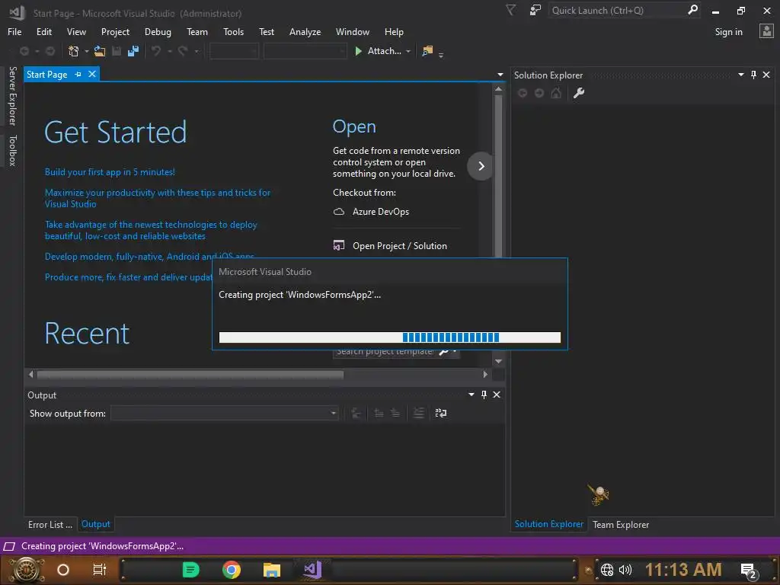
Task: Close the Start Page tab
Action: click(x=92, y=74)
